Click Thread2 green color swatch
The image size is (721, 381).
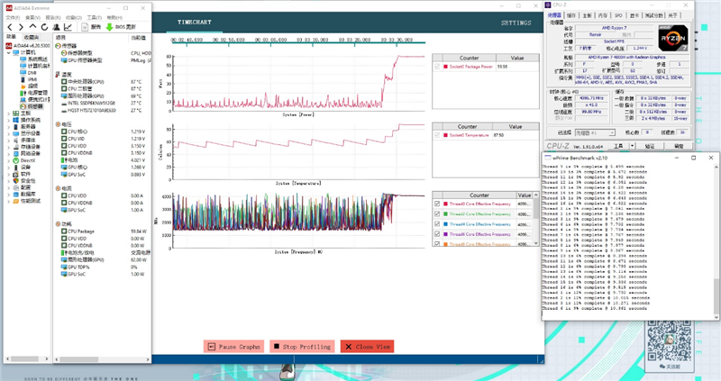pyautogui.click(x=445, y=213)
